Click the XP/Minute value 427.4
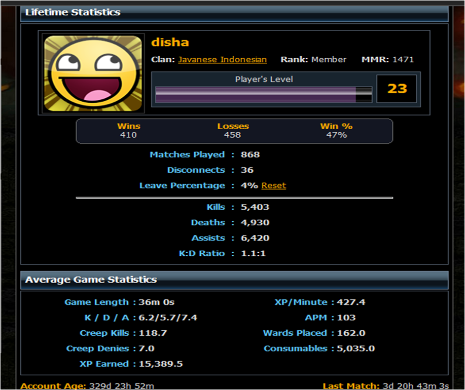This screenshot has height=390, width=465. pyautogui.click(x=351, y=302)
